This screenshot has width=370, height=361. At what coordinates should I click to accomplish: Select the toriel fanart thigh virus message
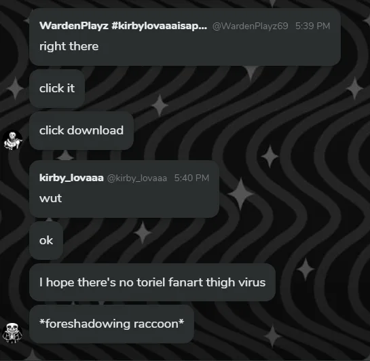tap(152, 282)
